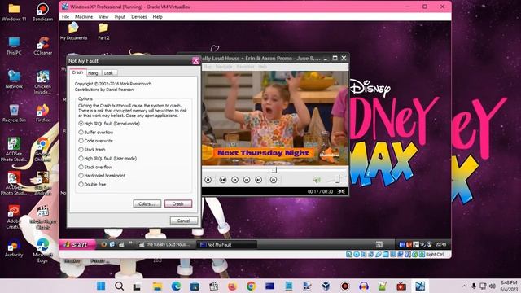Mute audio with the speaker icon
This screenshot has height=293, width=521.
317,180
